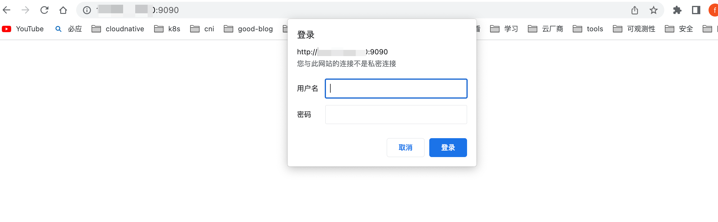Open the YouTube bookmark

[23, 29]
